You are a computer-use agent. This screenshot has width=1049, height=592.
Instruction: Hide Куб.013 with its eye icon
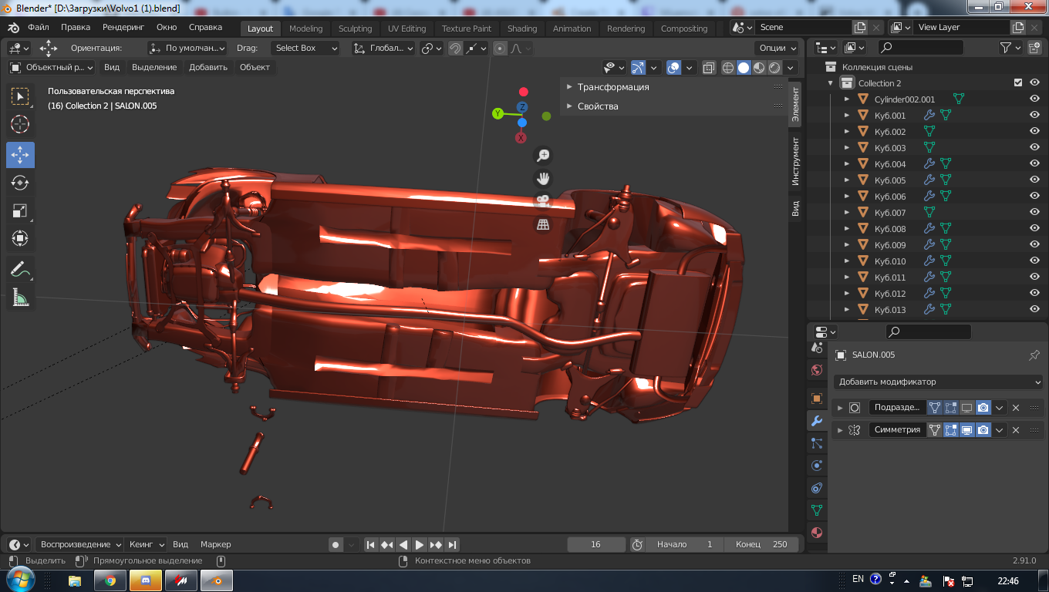tap(1034, 310)
